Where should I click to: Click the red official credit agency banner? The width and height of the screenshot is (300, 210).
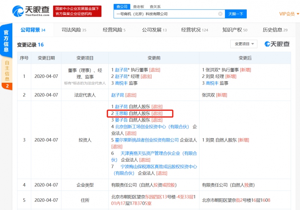pyautogui.click(x=76, y=11)
